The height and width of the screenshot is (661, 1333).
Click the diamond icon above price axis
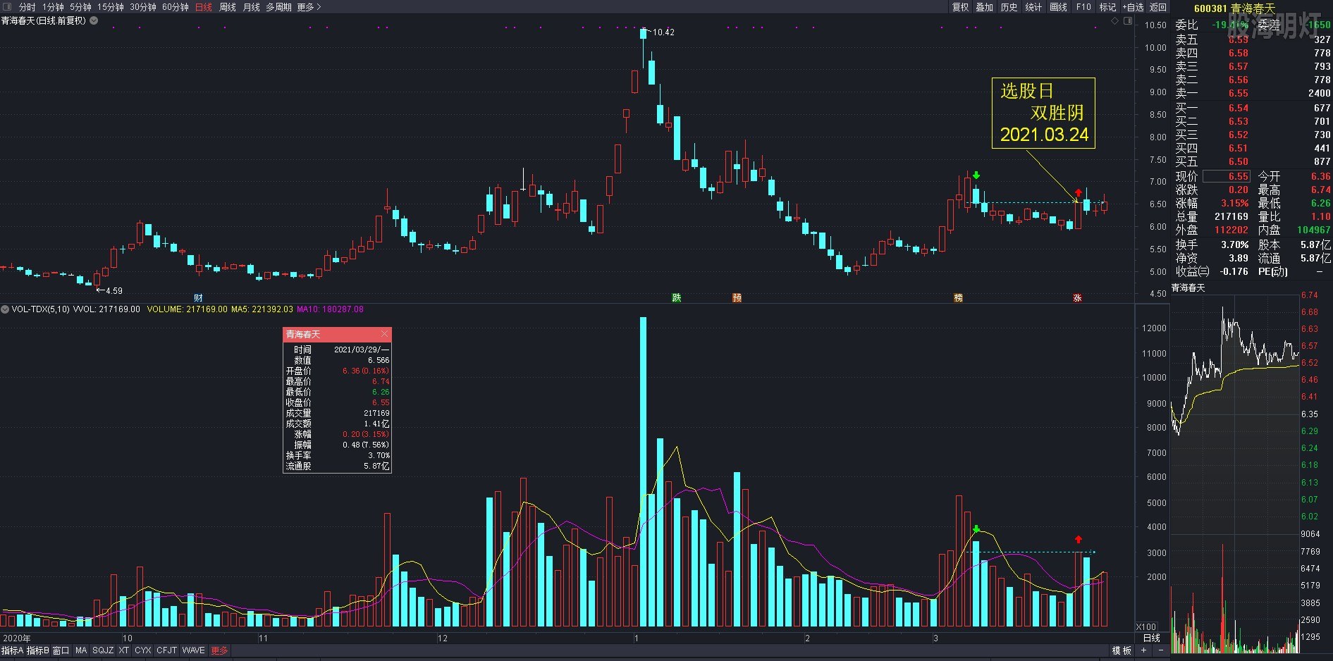pyautogui.click(x=1114, y=21)
